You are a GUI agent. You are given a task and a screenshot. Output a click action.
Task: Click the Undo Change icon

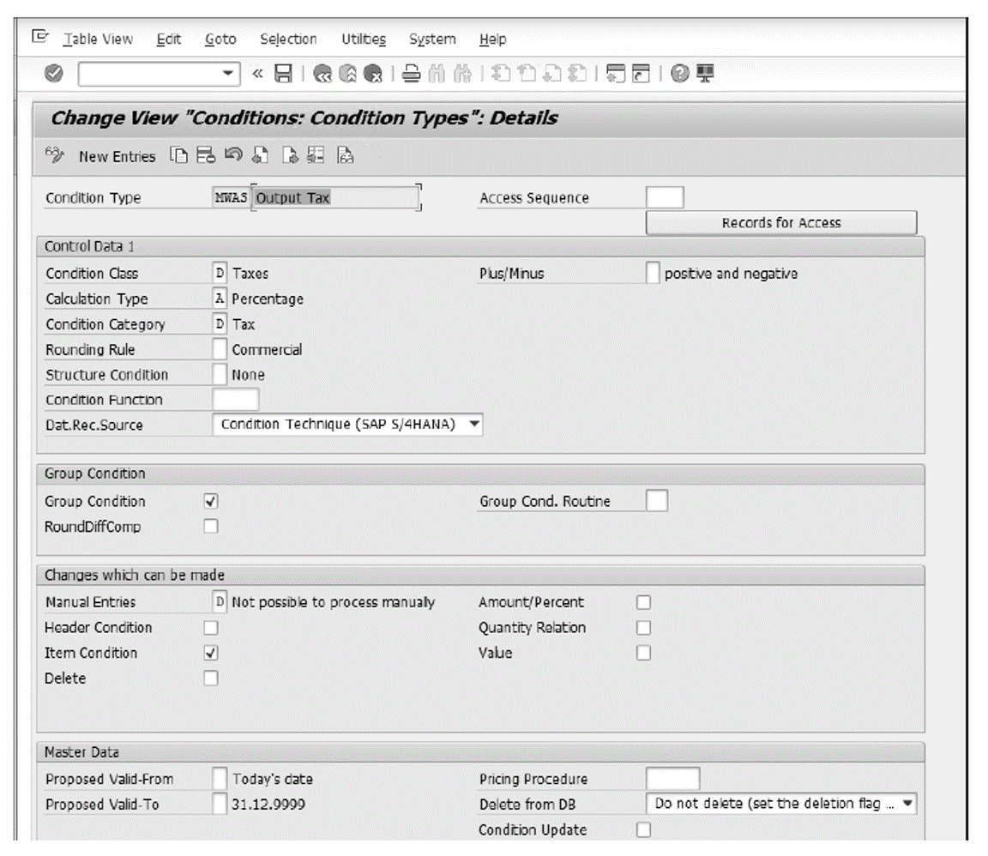233,155
